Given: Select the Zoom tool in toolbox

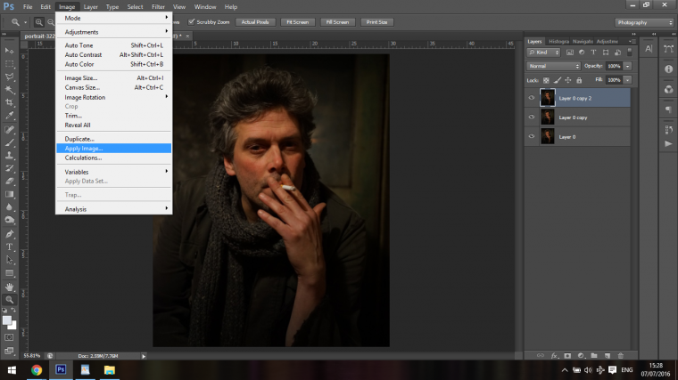Looking at the screenshot, I should coord(9,299).
